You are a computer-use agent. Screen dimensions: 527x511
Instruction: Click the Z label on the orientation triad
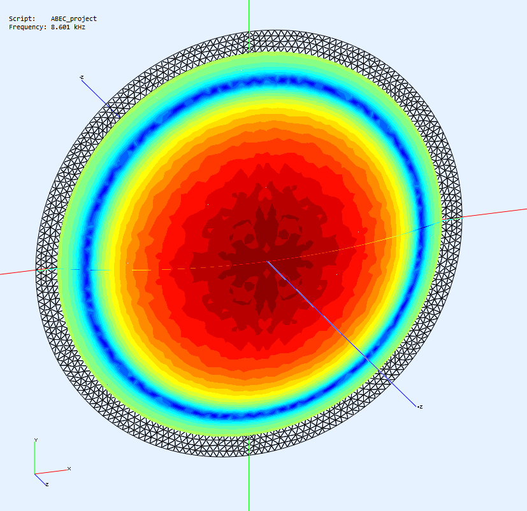47,484
